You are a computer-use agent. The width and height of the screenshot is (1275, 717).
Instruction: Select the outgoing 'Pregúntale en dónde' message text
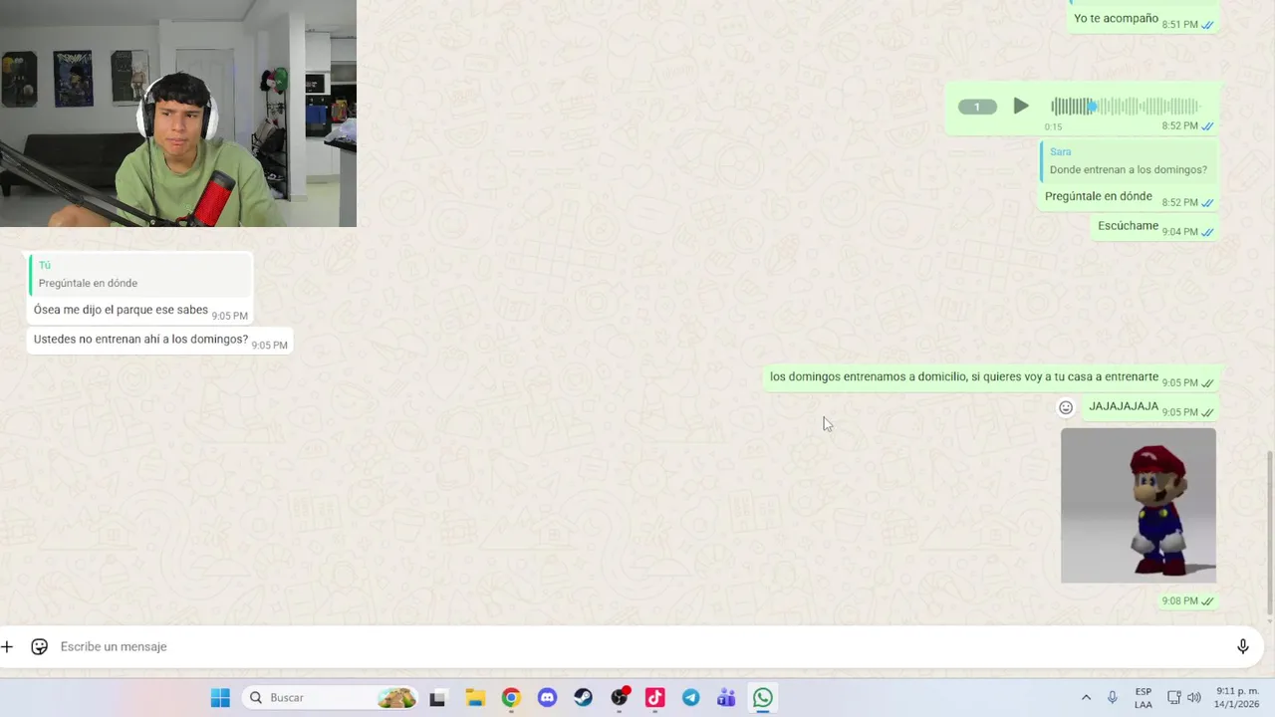pos(1098,197)
